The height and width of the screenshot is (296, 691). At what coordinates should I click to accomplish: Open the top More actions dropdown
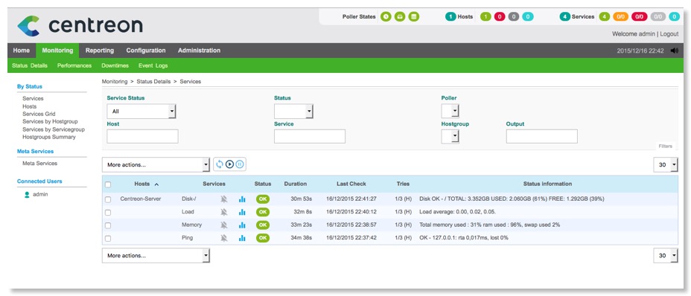[156, 165]
